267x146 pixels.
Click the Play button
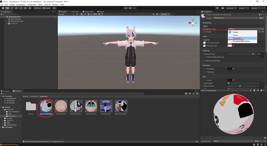coord(126,8)
